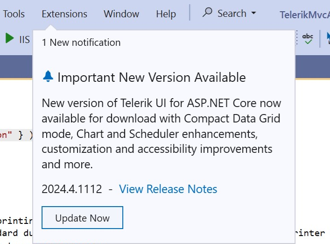This screenshot has width=330, height=244.
Task: Open the Tools menu
Action: tap(14, 14)
